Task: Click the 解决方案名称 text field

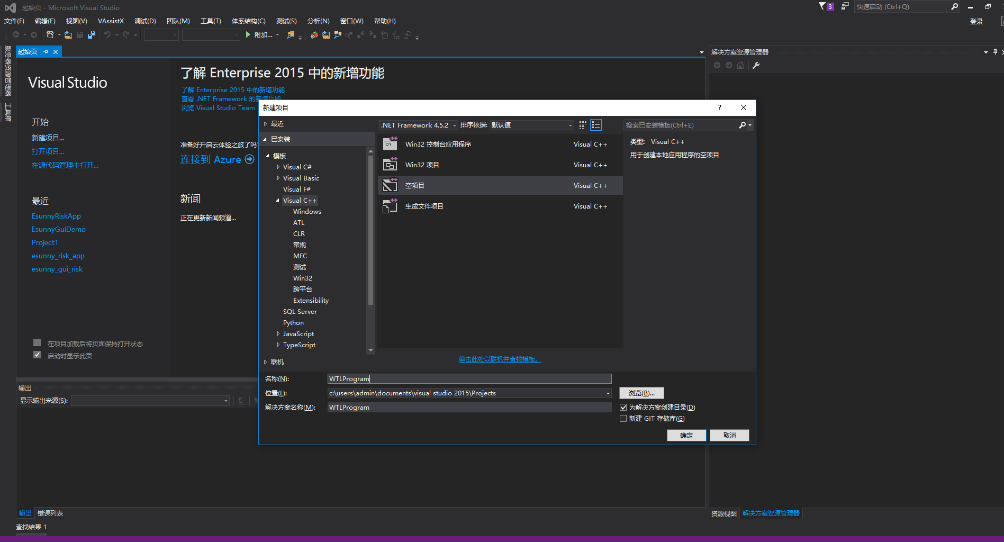Action: tap(469, 408)
